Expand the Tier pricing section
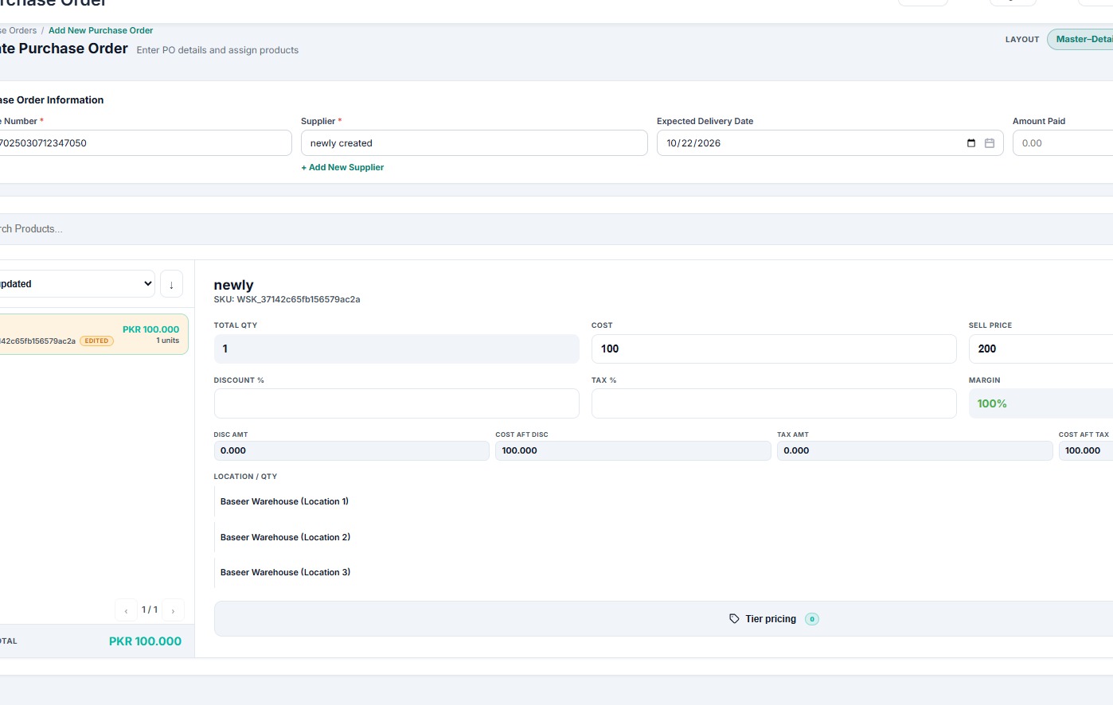1113x705 pixels. (663, 619)
